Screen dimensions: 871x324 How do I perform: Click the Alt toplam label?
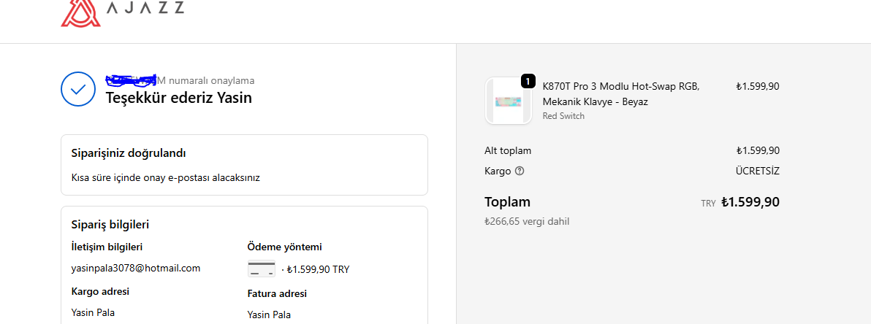click(x=508, y=150)
